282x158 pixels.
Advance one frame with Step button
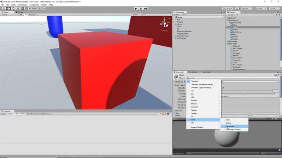(x=145, y=8)
